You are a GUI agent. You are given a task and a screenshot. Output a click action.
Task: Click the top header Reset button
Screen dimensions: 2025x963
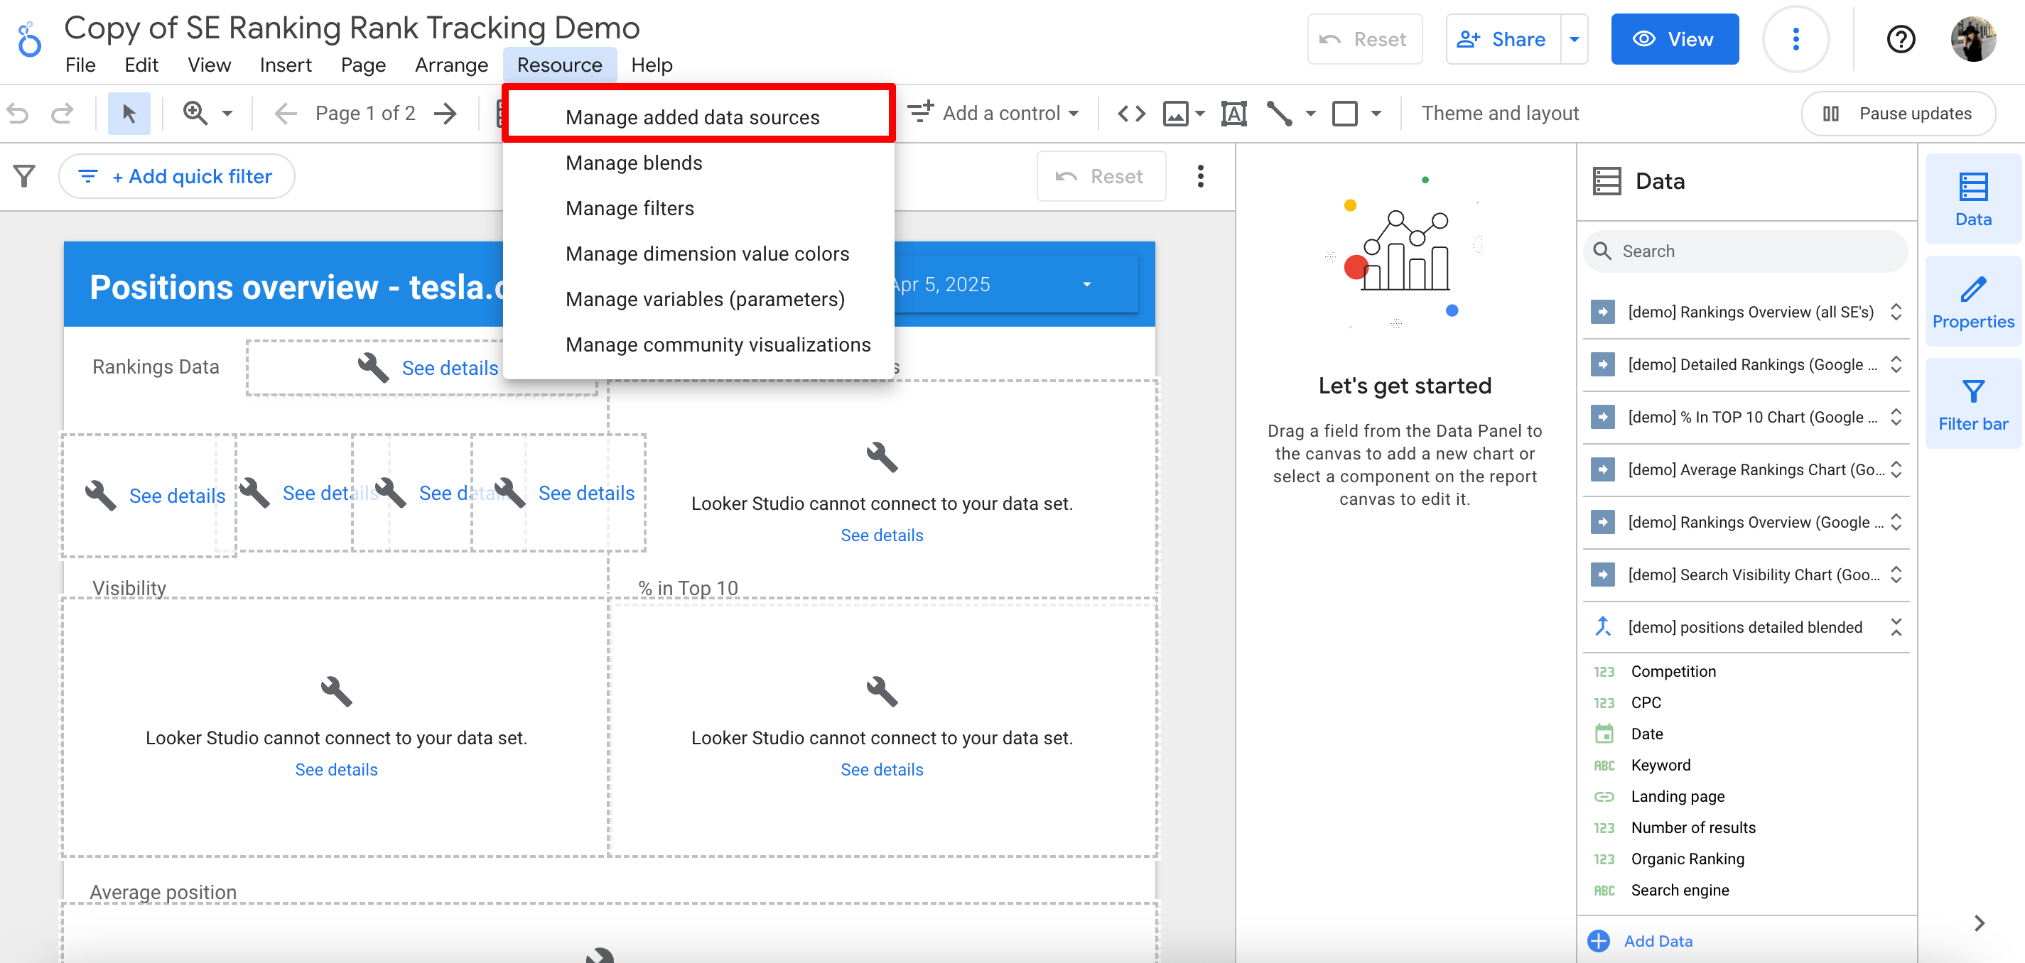[1364, 39]
